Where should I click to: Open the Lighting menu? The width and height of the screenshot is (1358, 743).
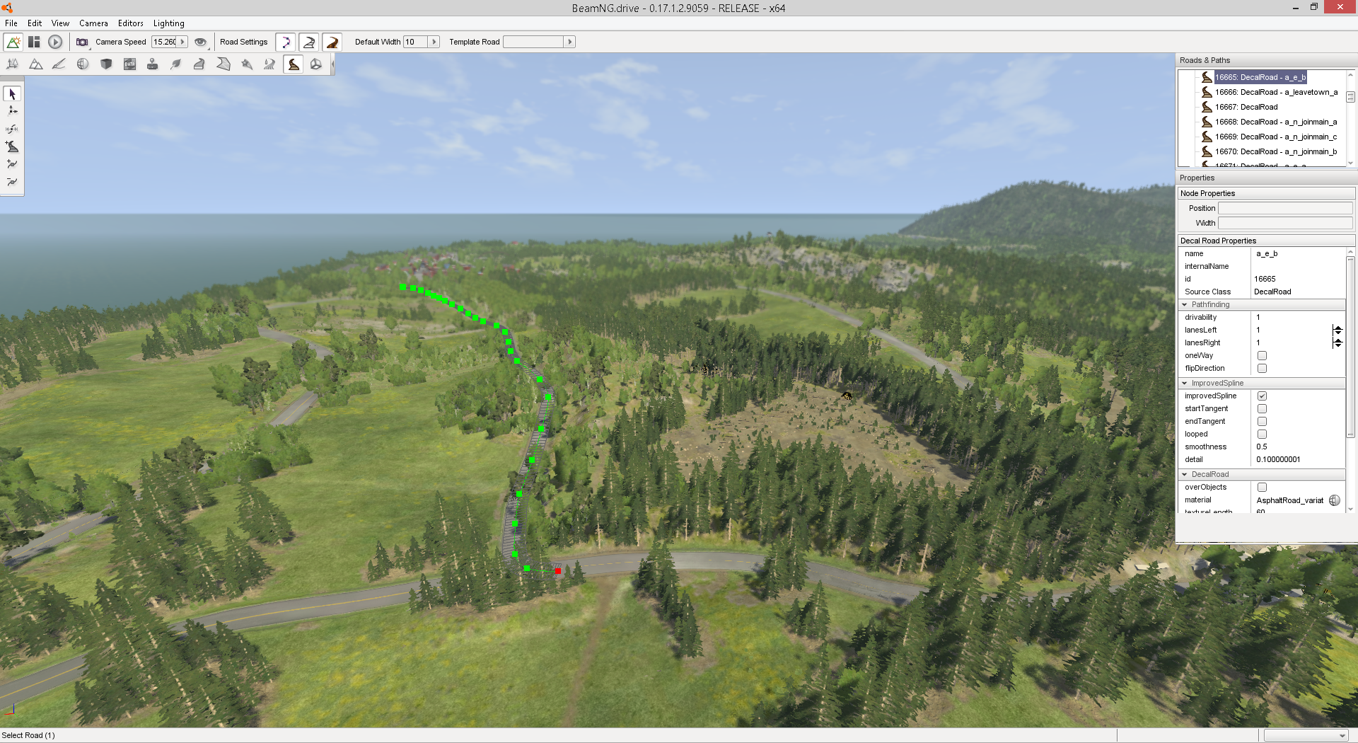pos(168,23)
